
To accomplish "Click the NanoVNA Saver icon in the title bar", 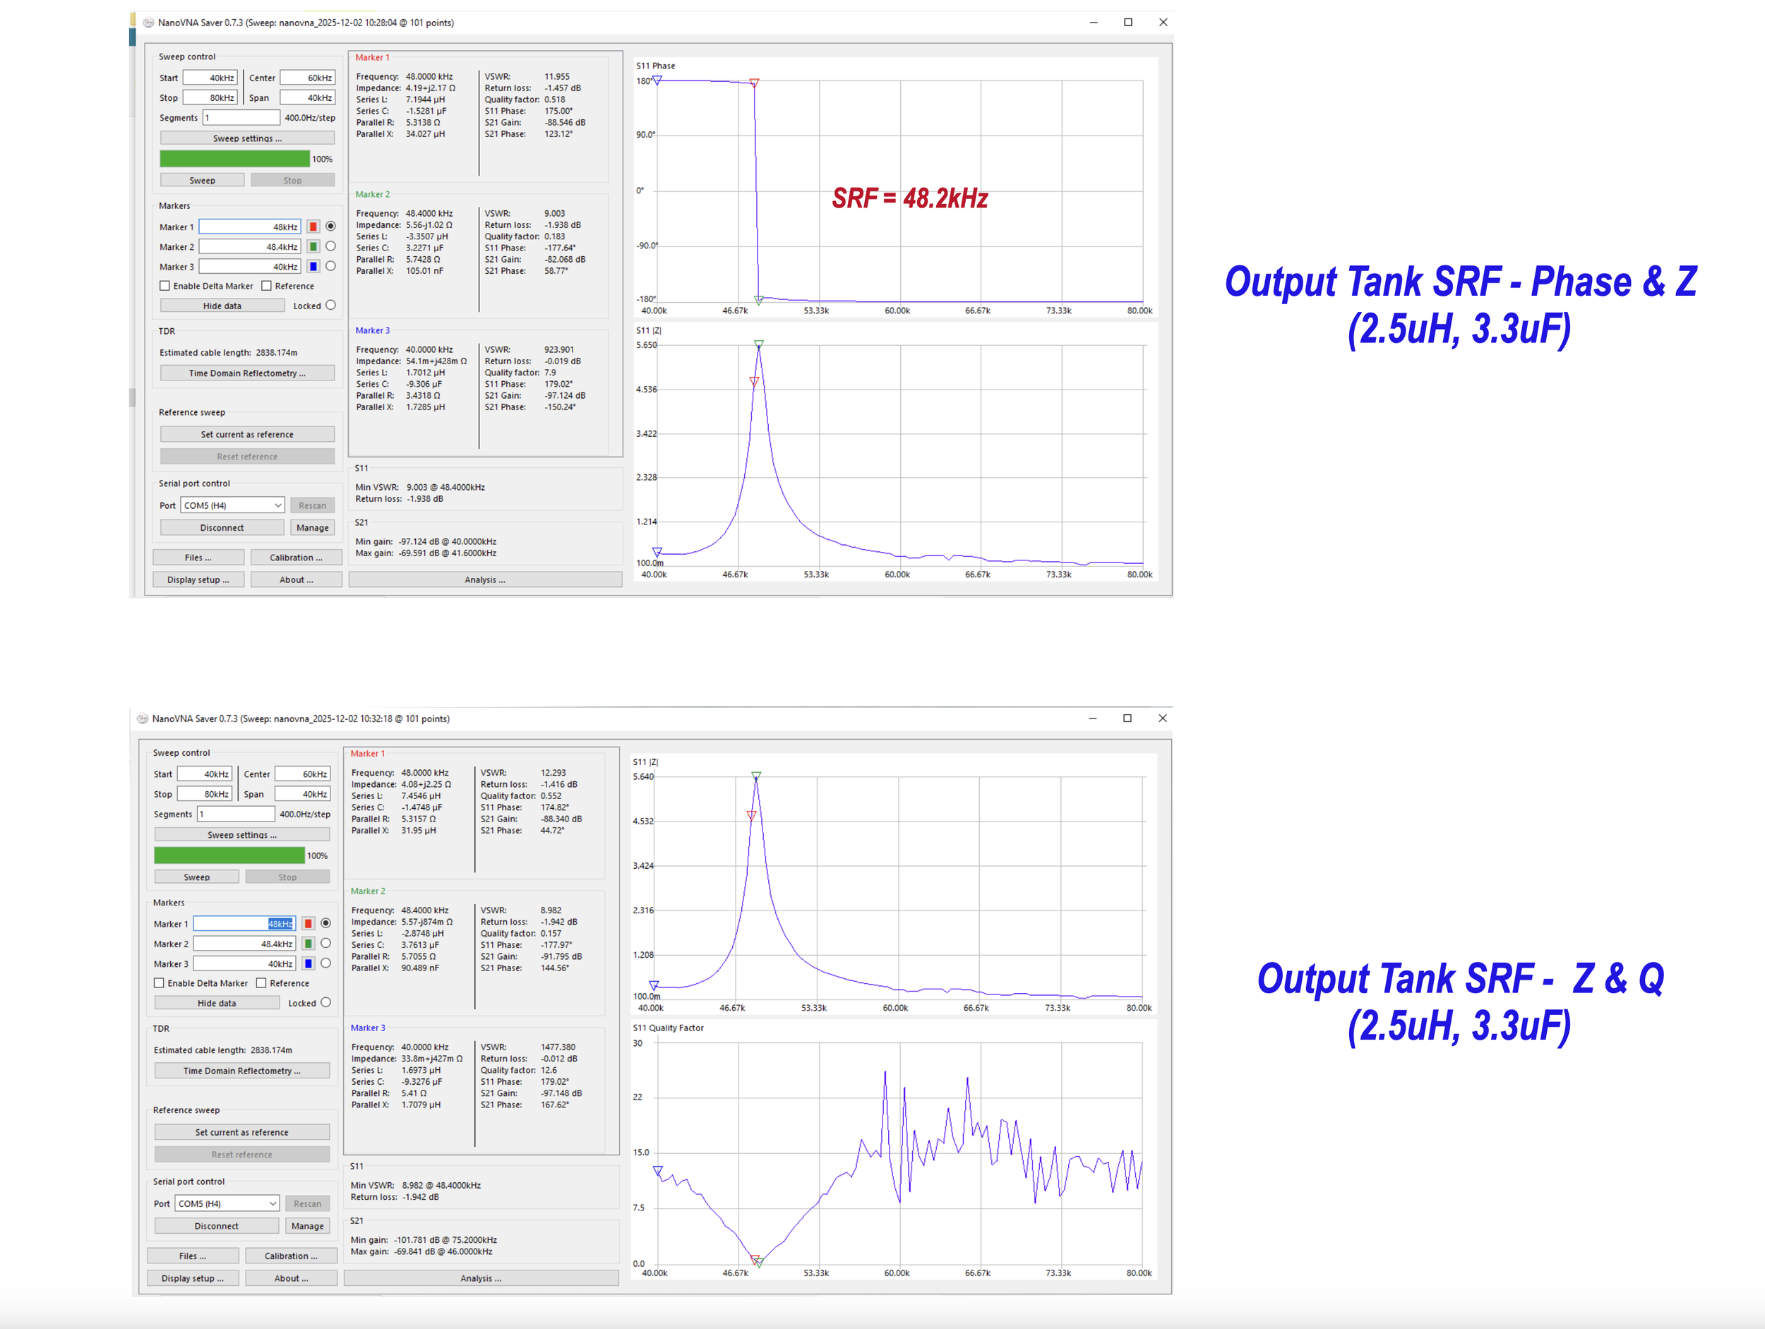I will 147,23.
